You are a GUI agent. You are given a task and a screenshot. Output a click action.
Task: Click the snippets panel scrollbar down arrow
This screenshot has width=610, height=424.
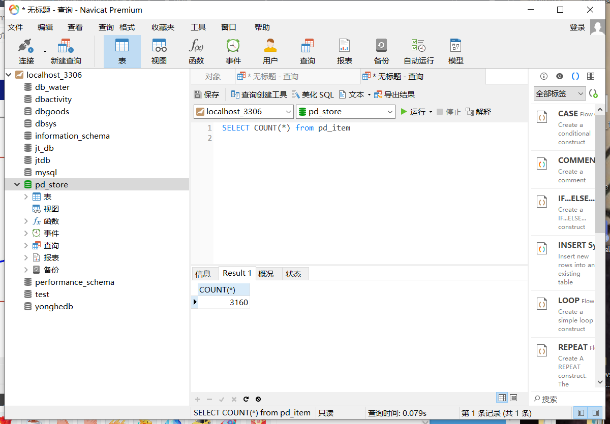pos(600,381)
